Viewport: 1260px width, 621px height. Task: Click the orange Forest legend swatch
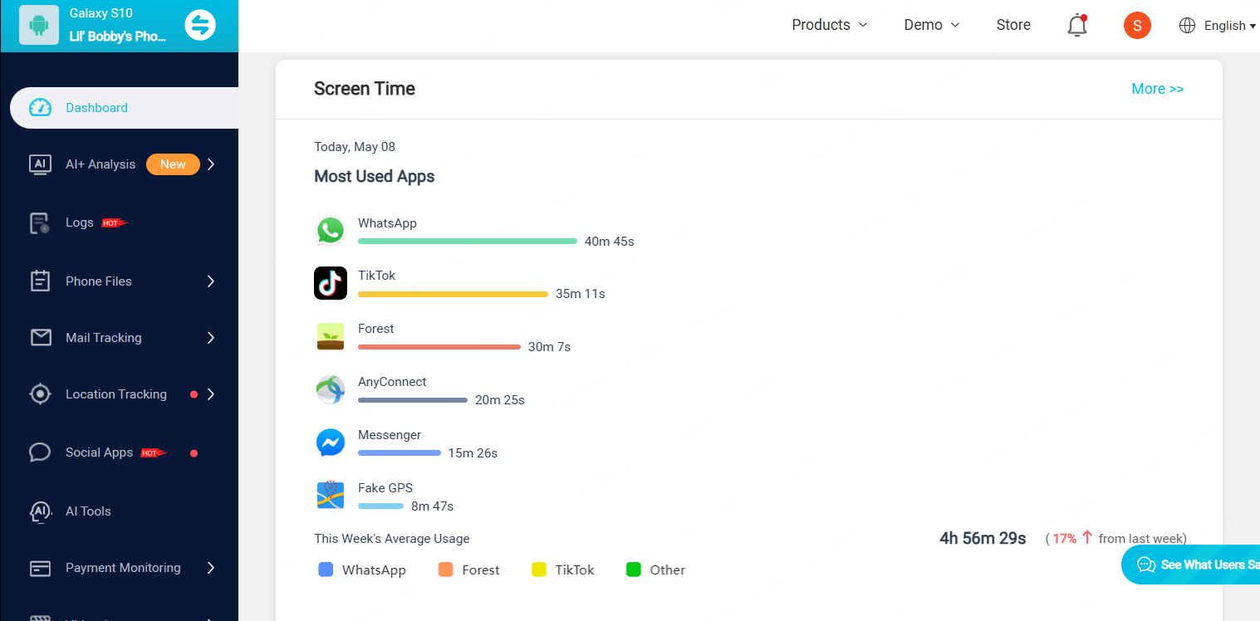pos(446,570)
